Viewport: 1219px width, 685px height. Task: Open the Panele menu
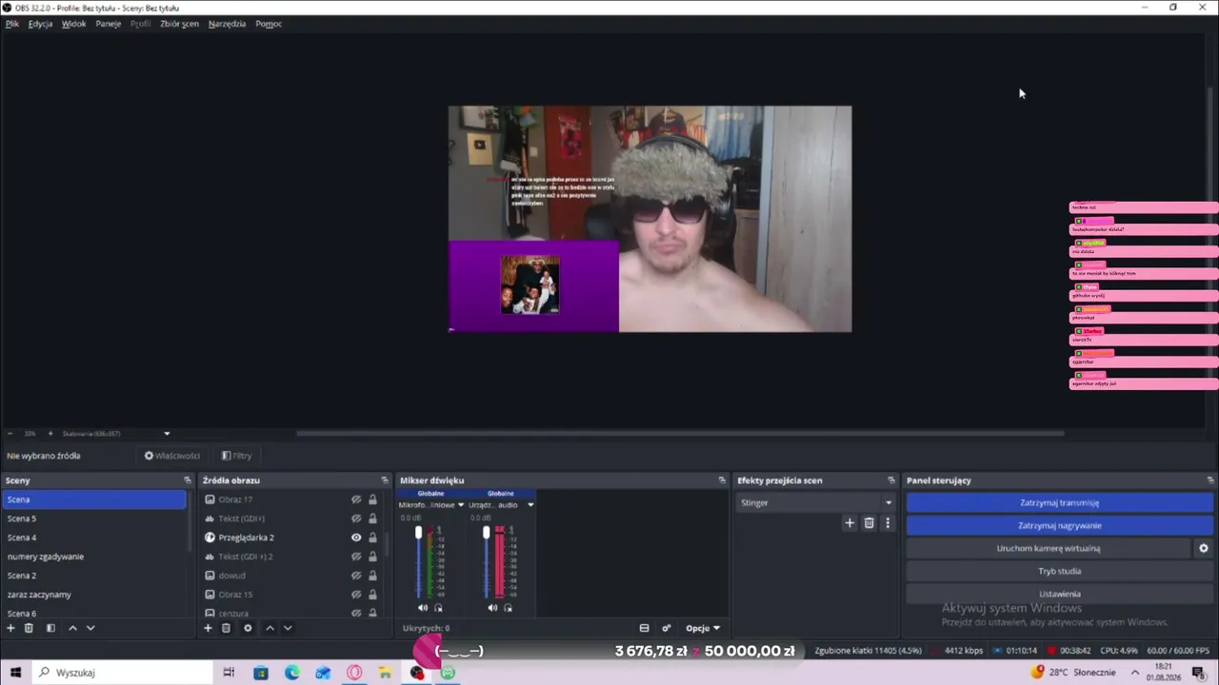tap(108, 24)
